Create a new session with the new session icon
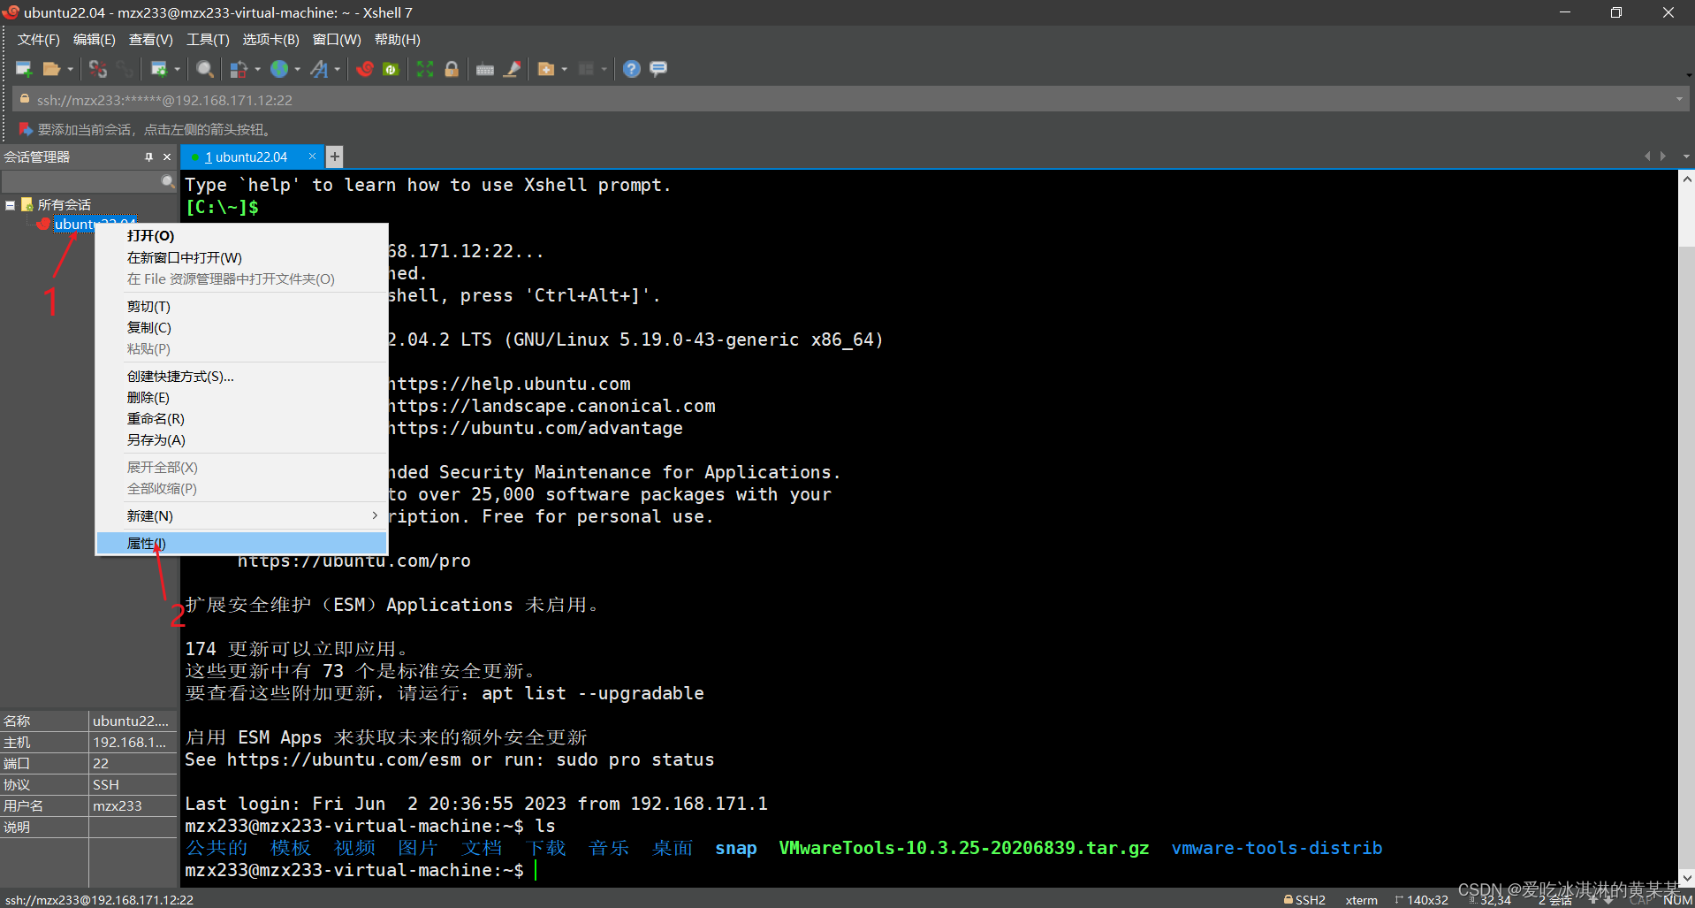Viewport: 1695px width, 908px height. [x=23, y=69]
